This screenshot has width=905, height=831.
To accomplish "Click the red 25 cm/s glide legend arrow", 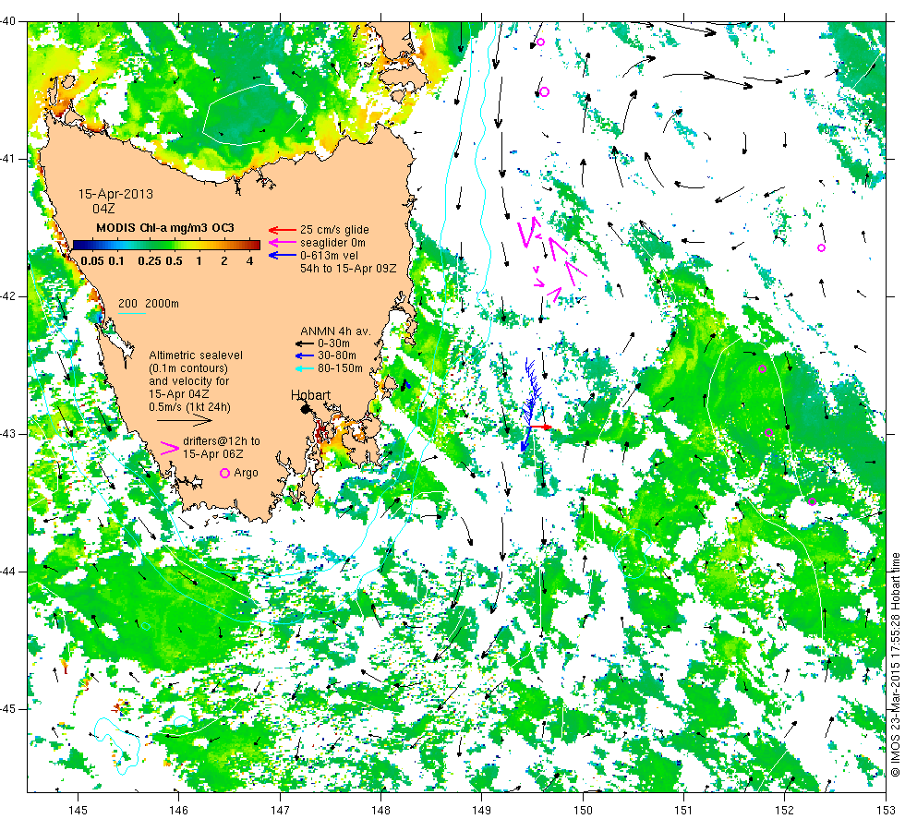I will pos(283,230).
